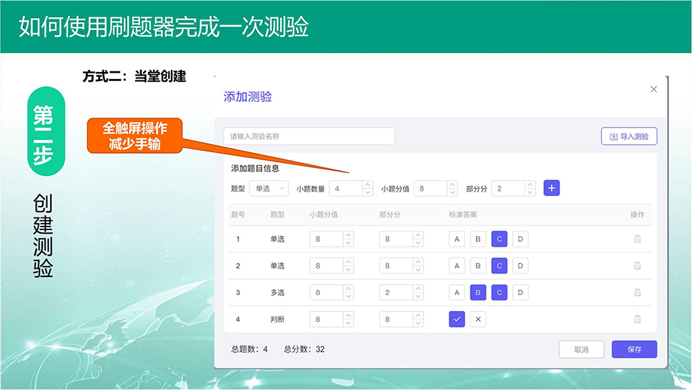Click the 取消 cancel button
The width and height of the screenshot is (692, 390).
coord(581,350)
